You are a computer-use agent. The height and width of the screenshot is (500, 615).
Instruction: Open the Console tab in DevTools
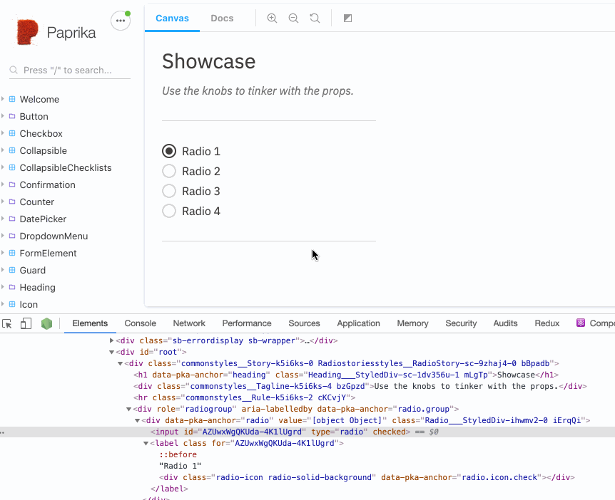[x=140, y=323]
